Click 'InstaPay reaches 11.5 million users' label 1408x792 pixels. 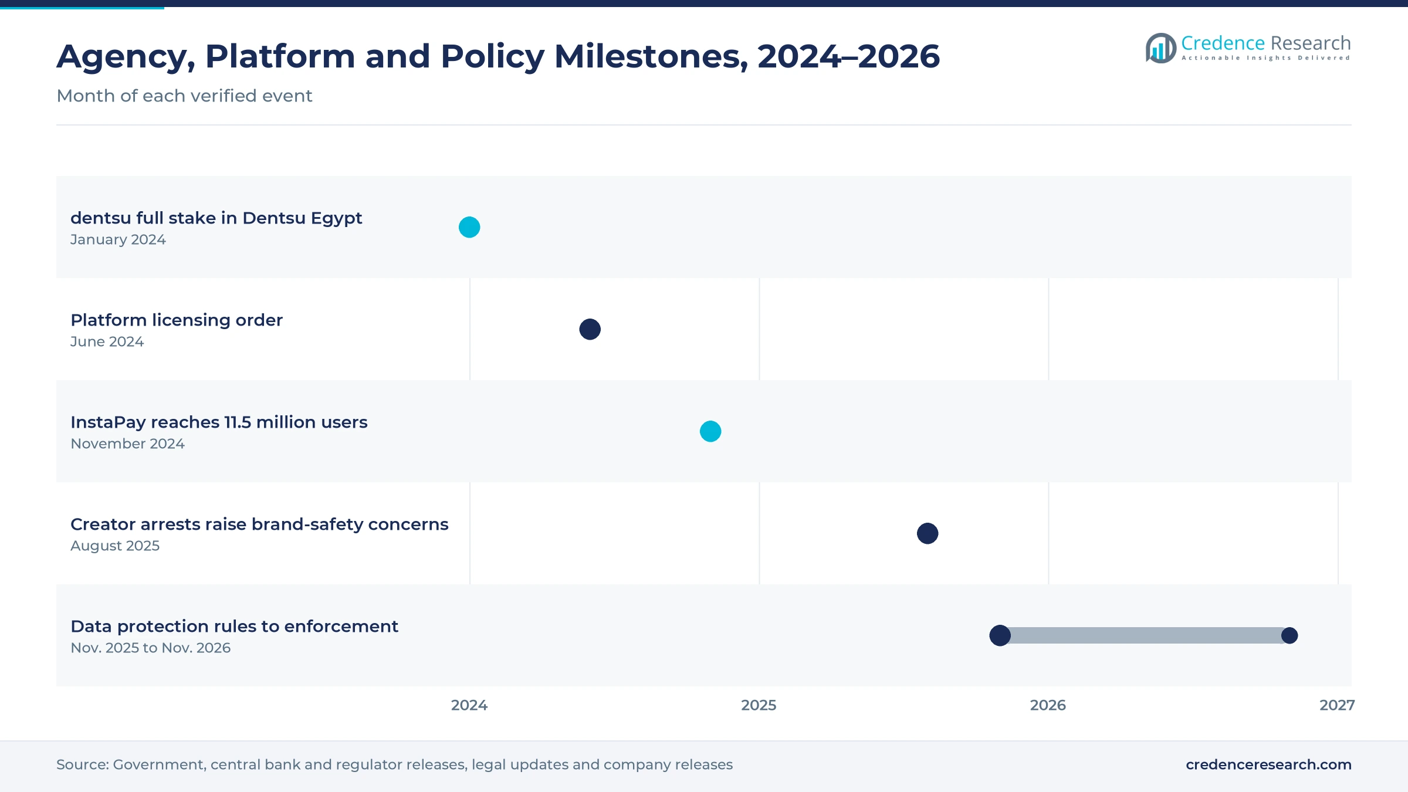point(219,422)
